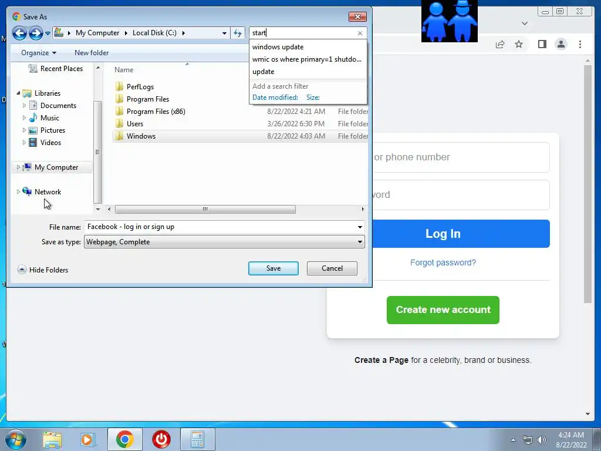601x451 pixels.
Task: Expand the Documents library node
Action: pyautogui.click(x=24, y=106)
